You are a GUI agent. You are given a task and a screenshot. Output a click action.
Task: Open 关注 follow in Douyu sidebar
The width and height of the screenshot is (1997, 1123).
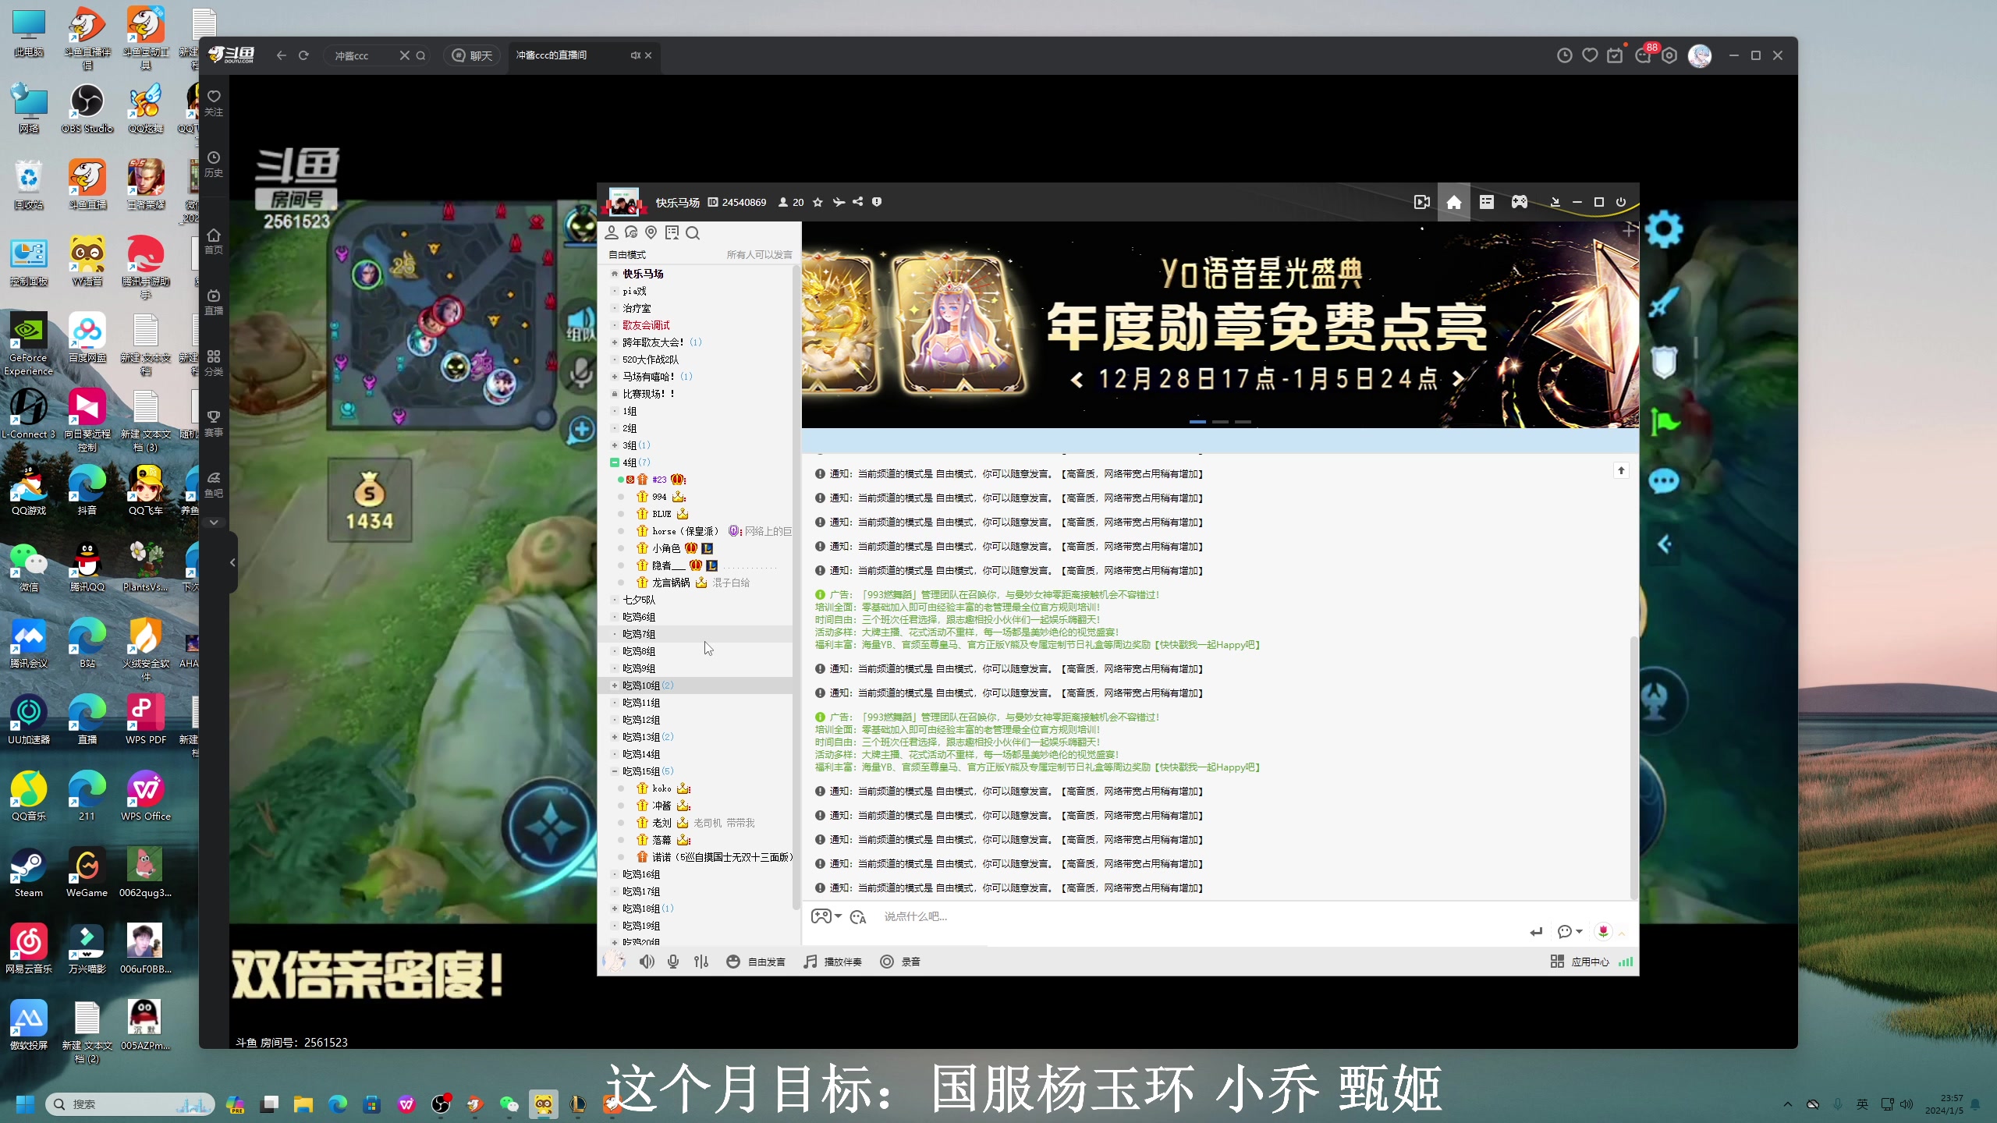click(214, 102)
